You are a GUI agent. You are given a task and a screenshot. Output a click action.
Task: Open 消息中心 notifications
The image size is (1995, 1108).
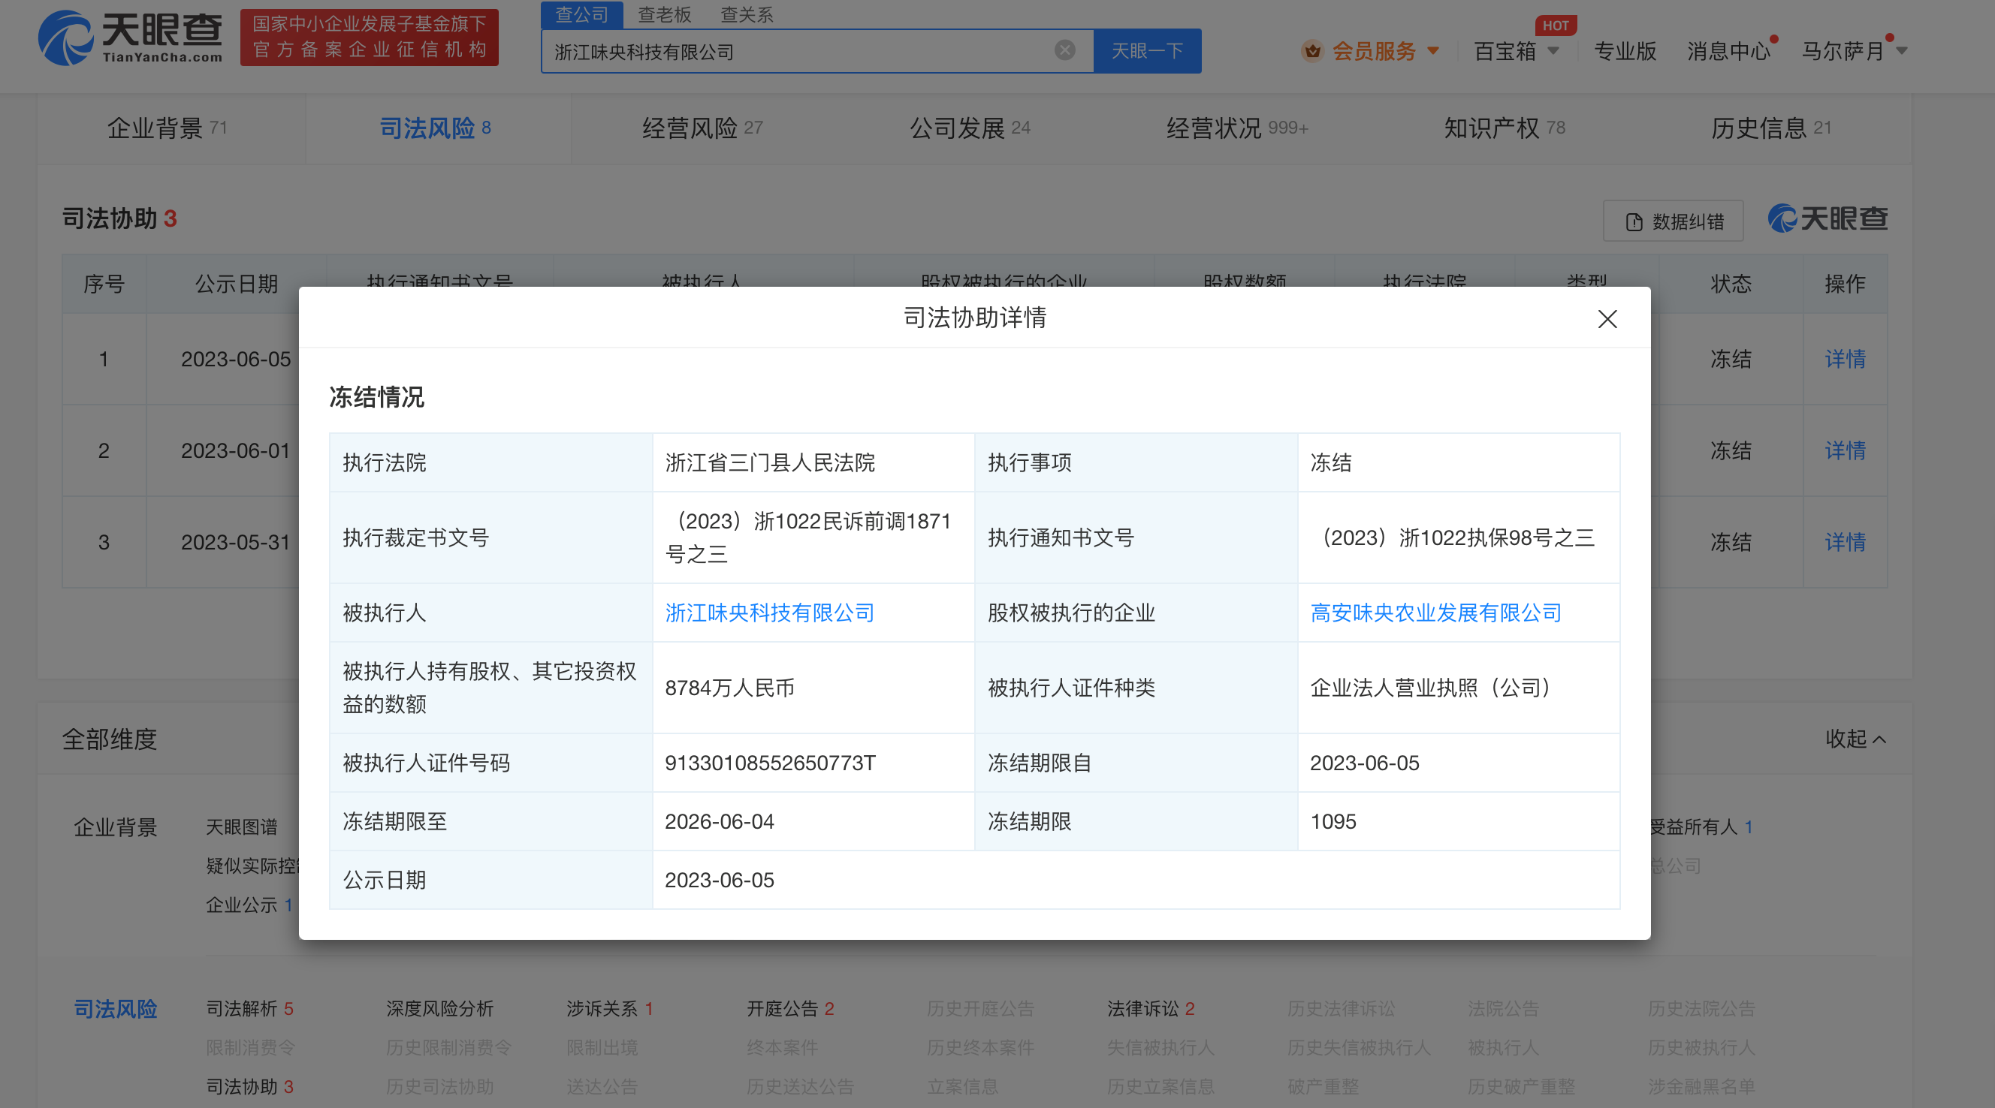click(1728, 51)
